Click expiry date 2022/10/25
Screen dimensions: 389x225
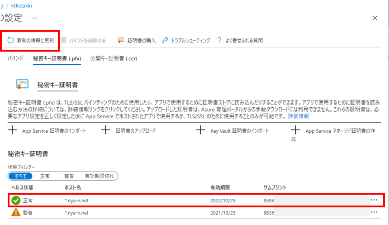(x=223, y=201)
